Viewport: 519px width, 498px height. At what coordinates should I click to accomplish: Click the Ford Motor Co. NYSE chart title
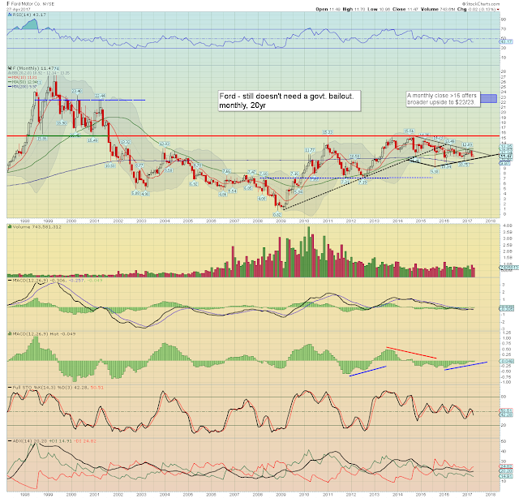31,3
